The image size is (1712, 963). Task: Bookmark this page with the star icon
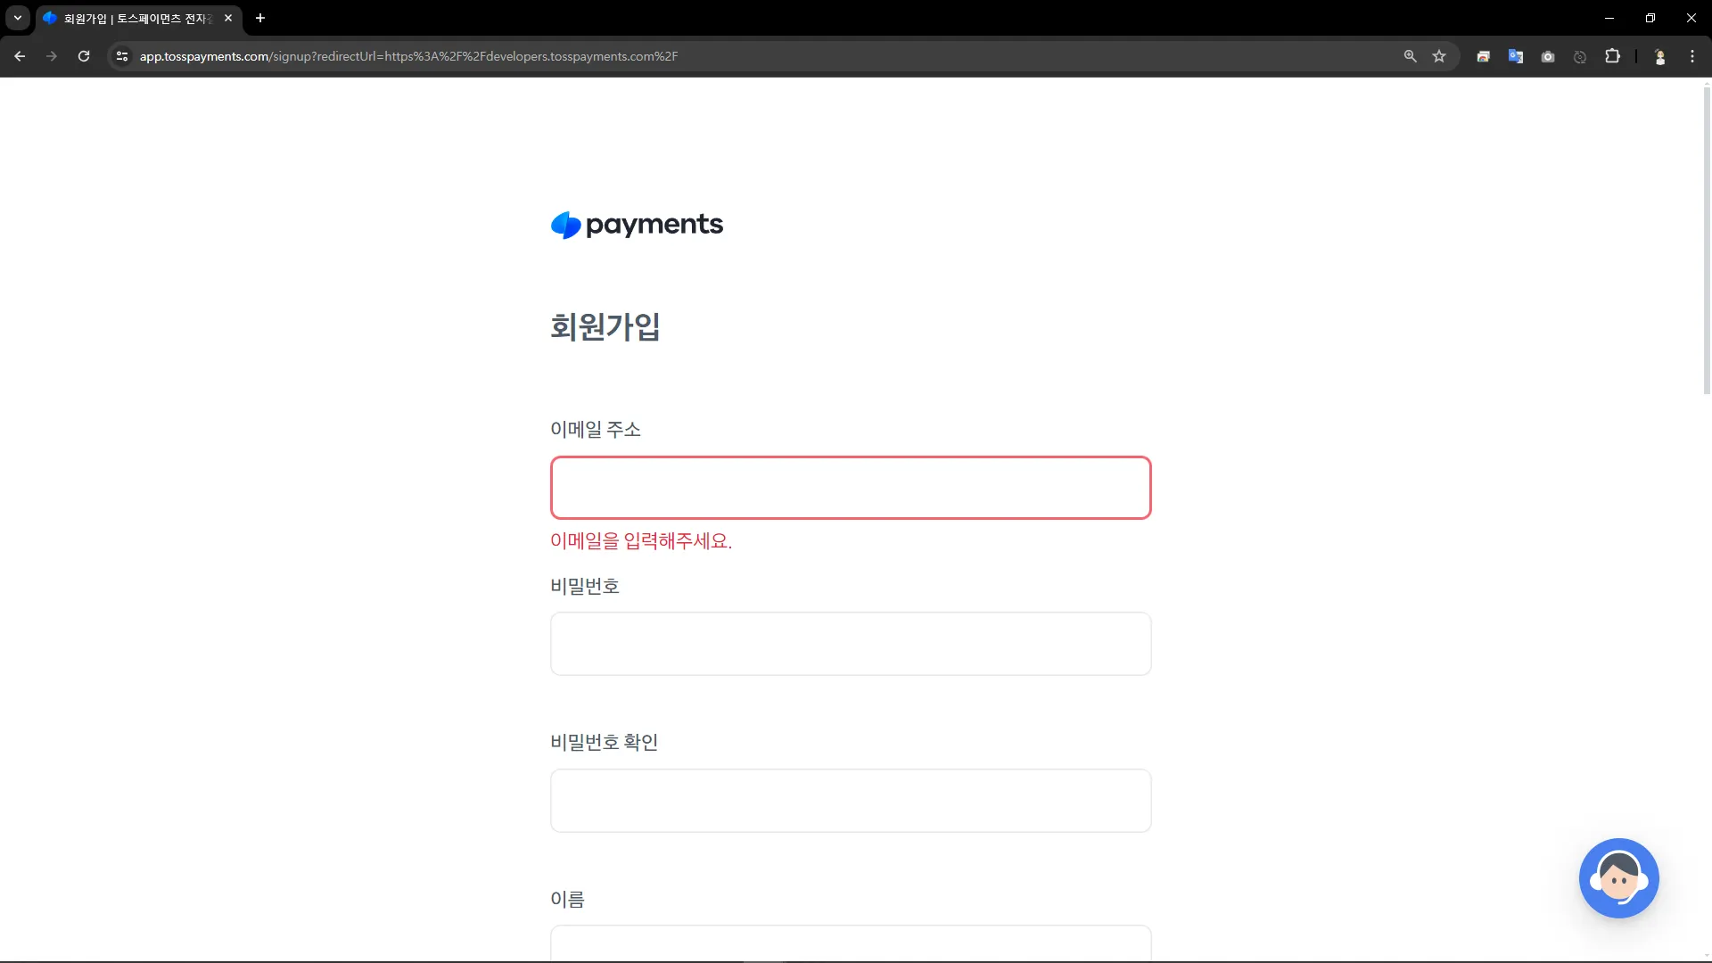coord(1439,56)
